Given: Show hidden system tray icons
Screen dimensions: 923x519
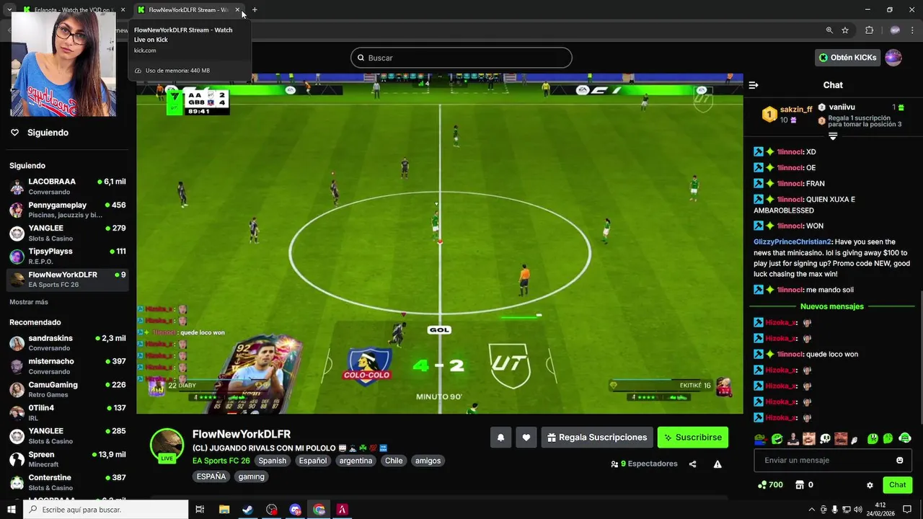Looking at the screenshot, I should (811, 510).
